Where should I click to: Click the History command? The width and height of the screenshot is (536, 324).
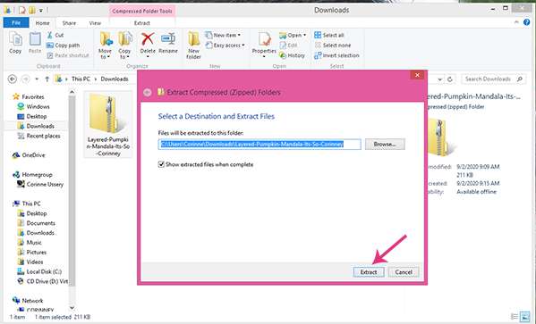292,55
